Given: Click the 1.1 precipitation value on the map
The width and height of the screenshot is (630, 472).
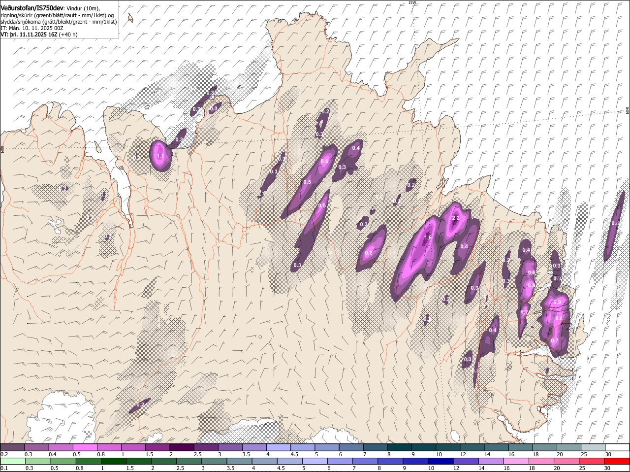Looking at the screenshot, I should tap(160, 156).
